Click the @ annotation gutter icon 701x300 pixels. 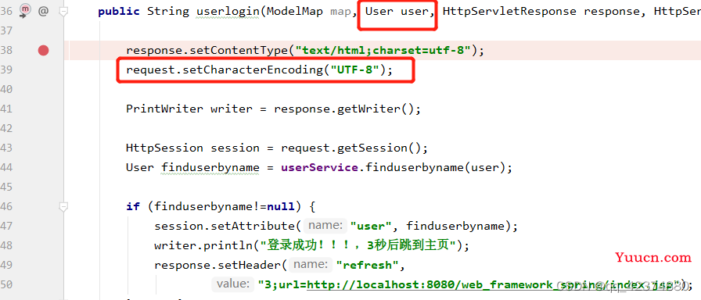coord(43,11)
